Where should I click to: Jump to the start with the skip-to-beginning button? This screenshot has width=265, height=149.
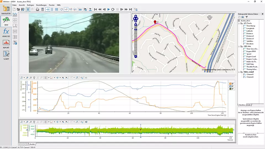pyautogui.click(x=96, y=9)
